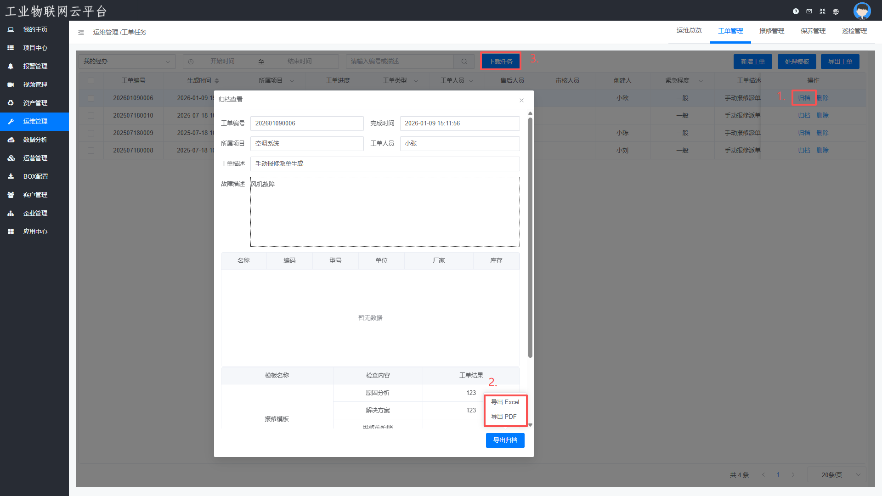Click the 导出归档 button
The width and height of the screenshot is (882, 496).
point(505,440)
